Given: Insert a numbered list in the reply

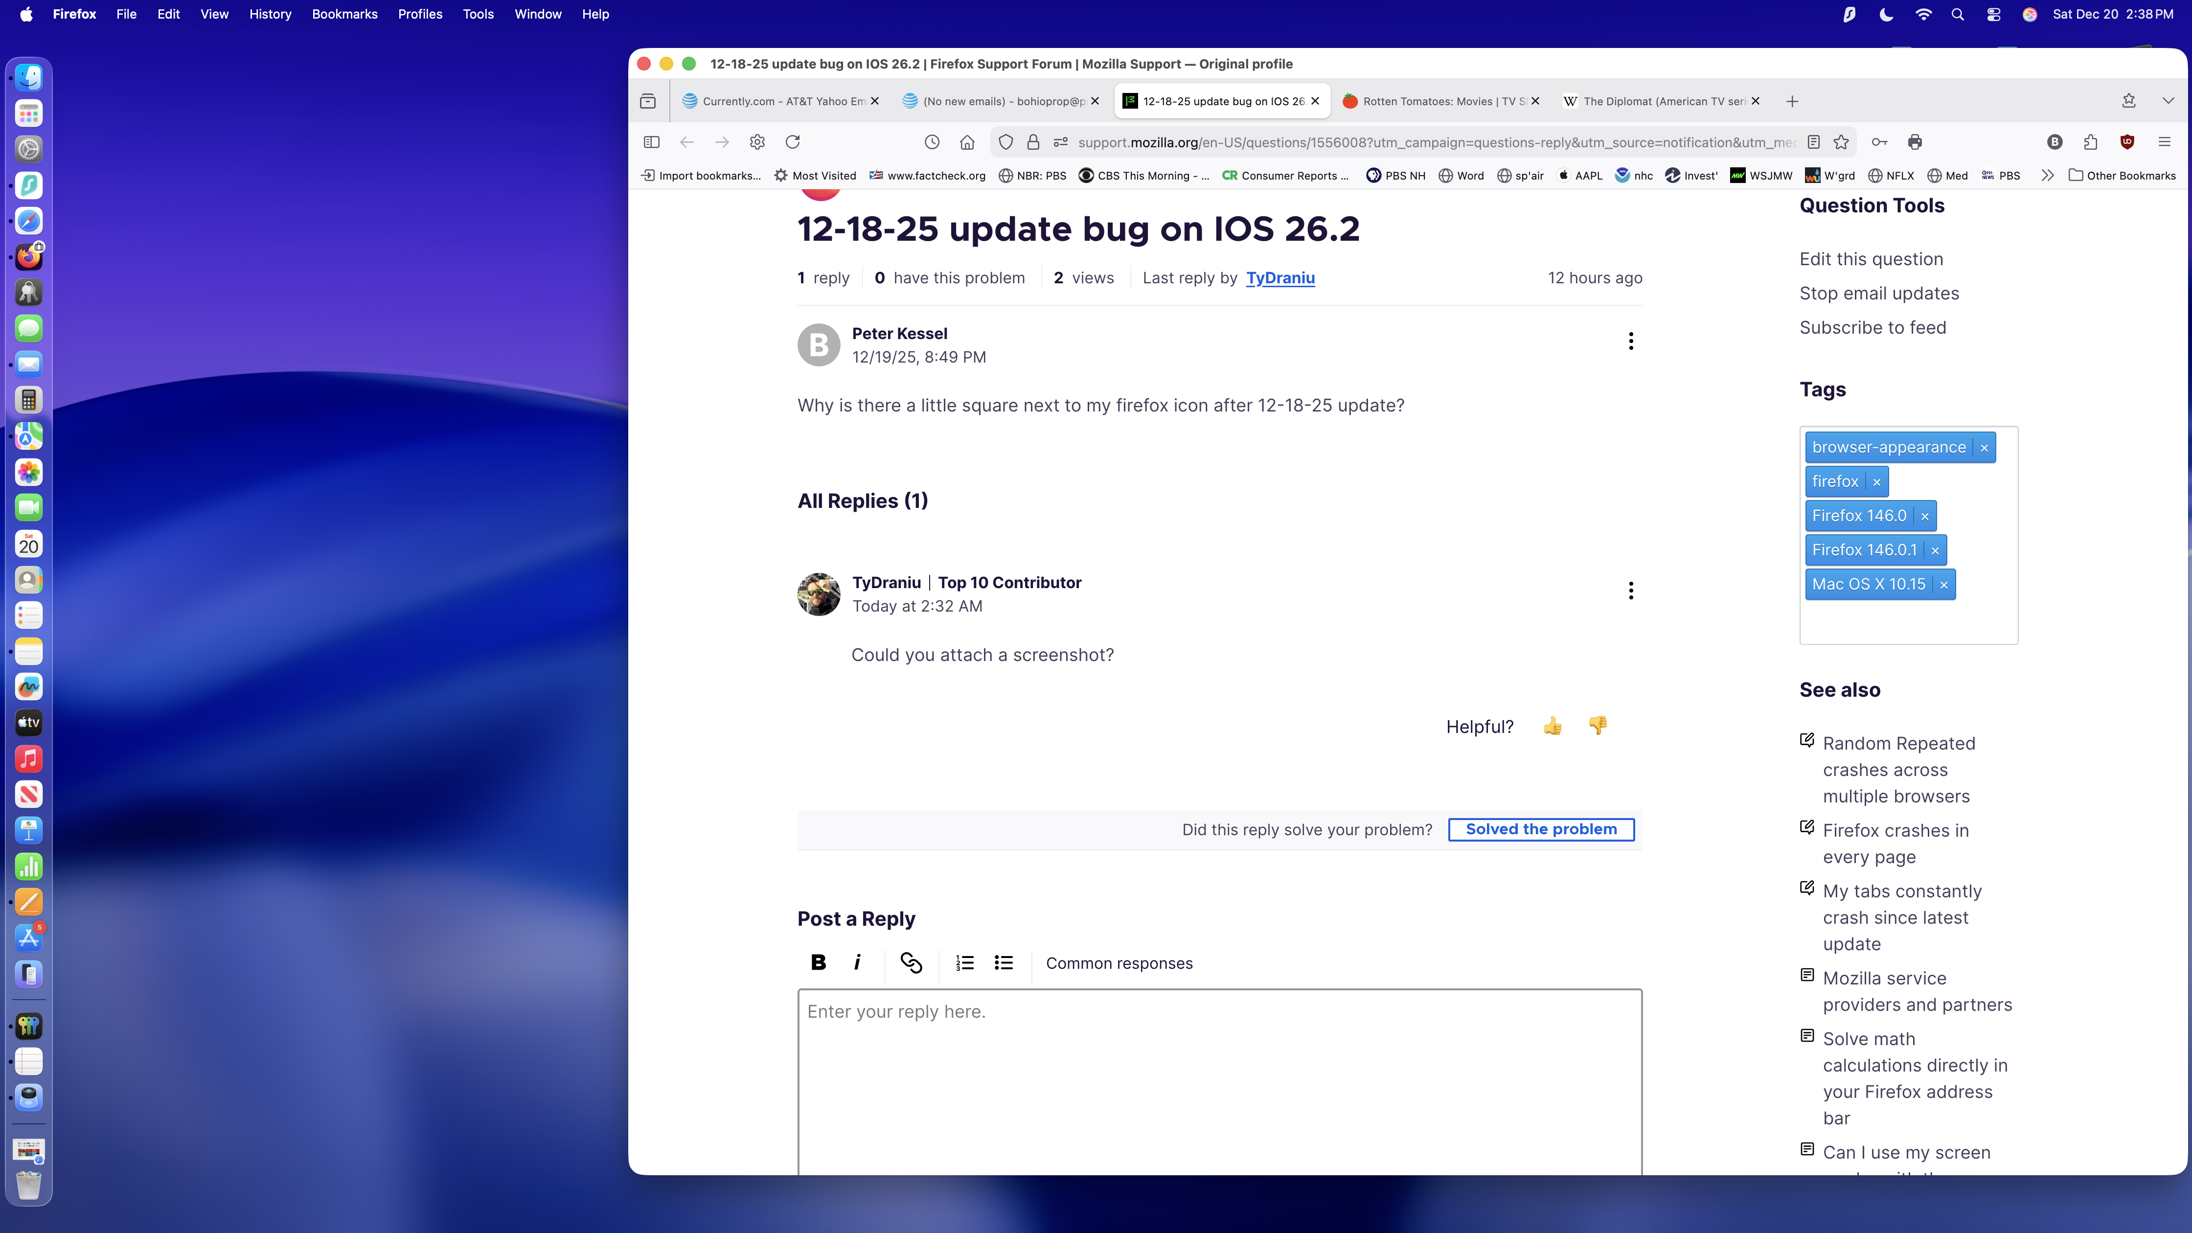Looking at the screenshot, I should 964,962.
